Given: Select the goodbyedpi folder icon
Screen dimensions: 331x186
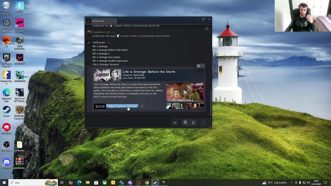Looking at the screenshot, I should coord(19,146).
